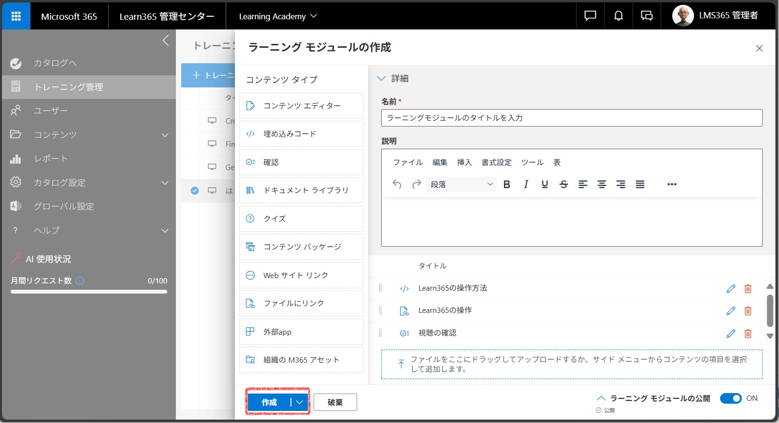Image resolution: width=779 pixels, height=423 pixels.
Task: Open the Microsoft 365 app launcher
Action: (x=16, y=16)
